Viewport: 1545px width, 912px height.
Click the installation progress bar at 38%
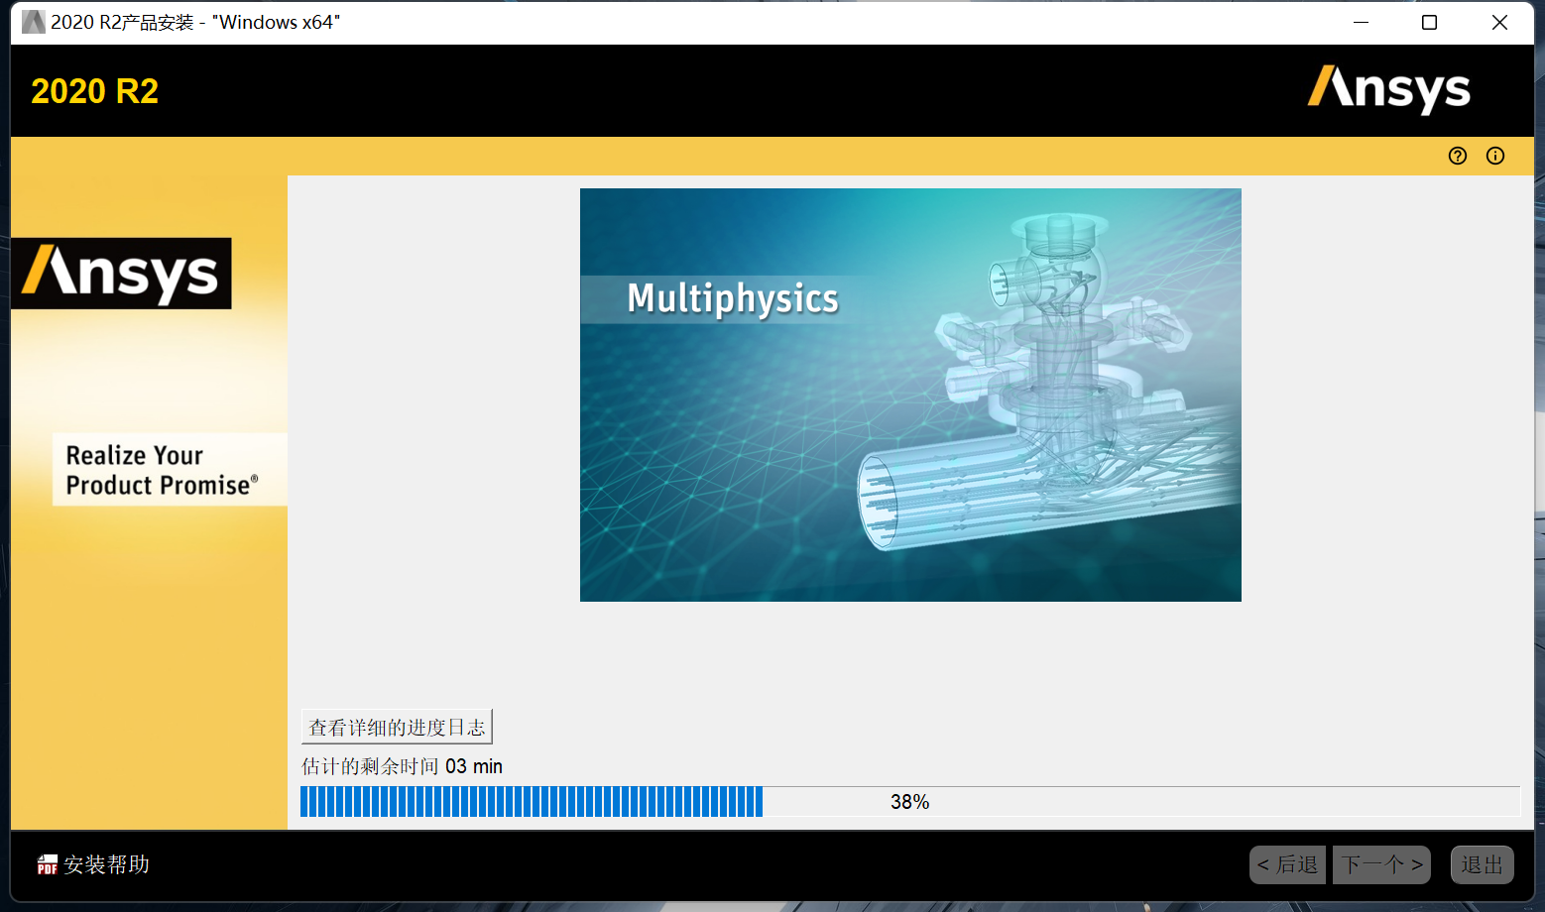595,801
